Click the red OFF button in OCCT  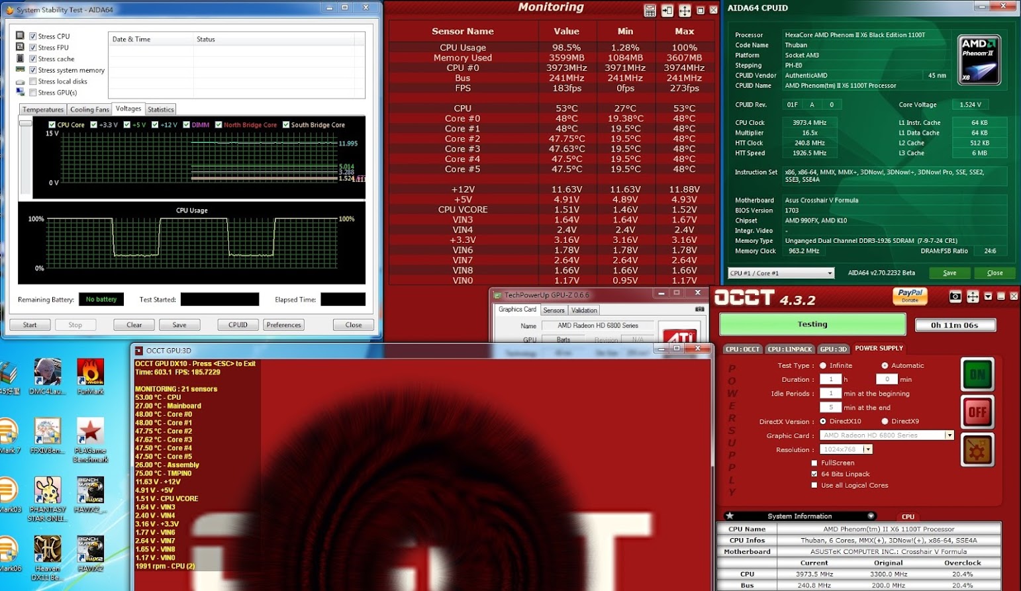coord(977,412)
